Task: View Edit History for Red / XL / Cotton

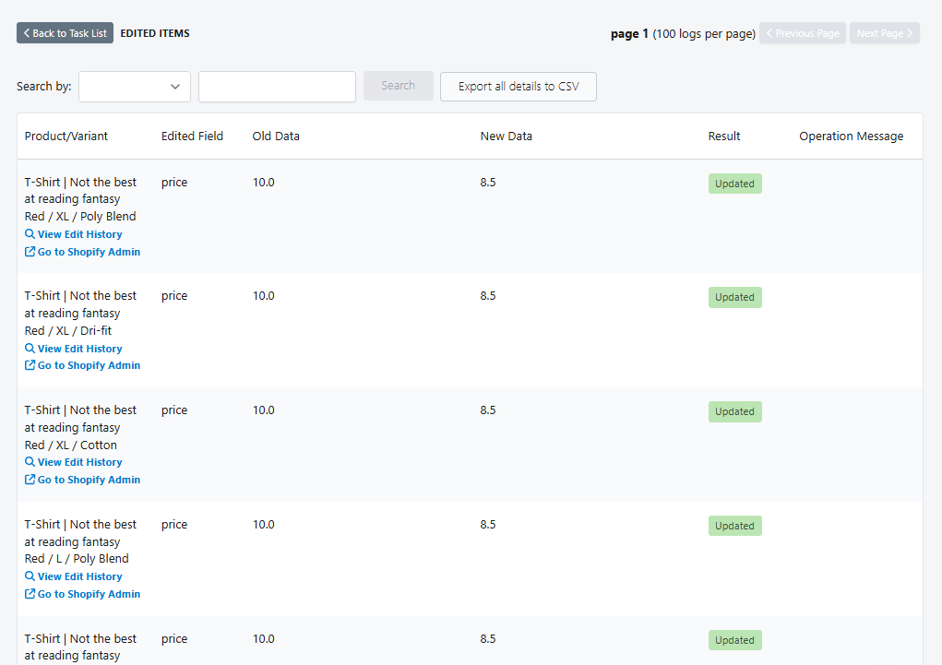Action: click(x=73, y=462)
